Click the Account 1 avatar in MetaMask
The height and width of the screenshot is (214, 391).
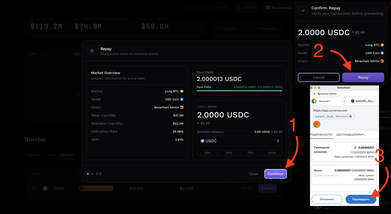[314, 101]
